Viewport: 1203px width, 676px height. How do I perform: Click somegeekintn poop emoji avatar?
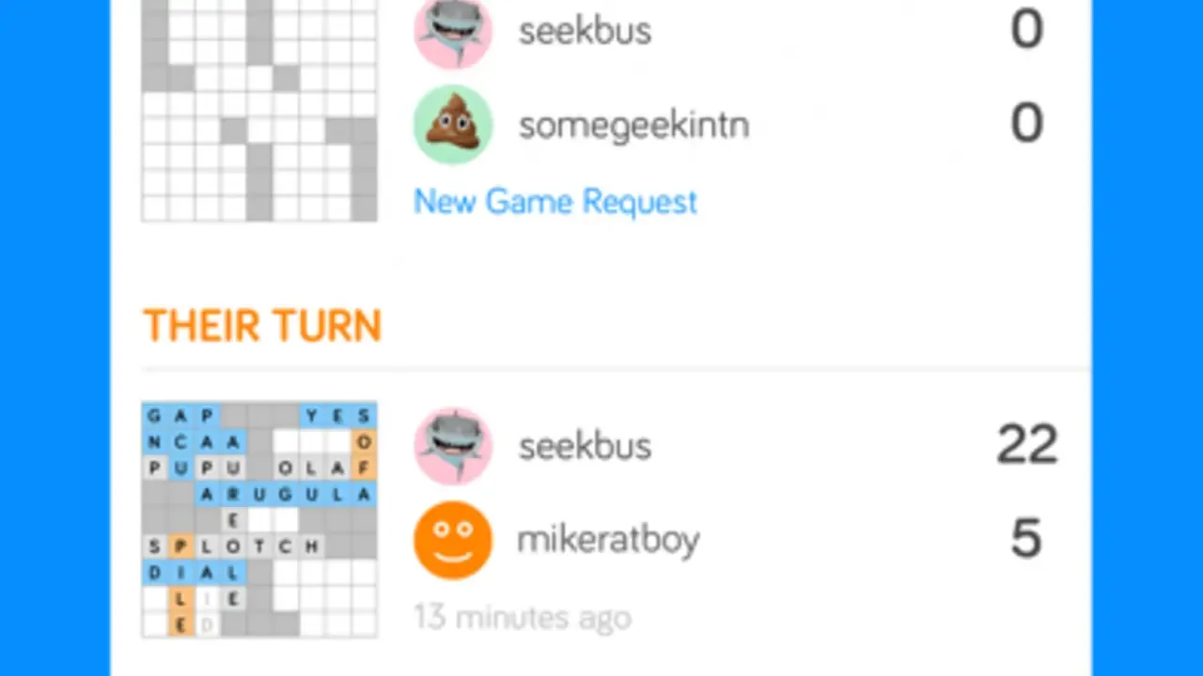click(453, 125)
